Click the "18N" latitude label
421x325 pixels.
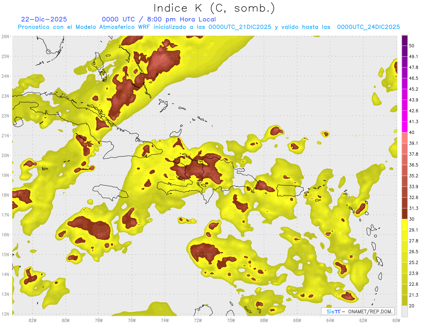point(5,195)
